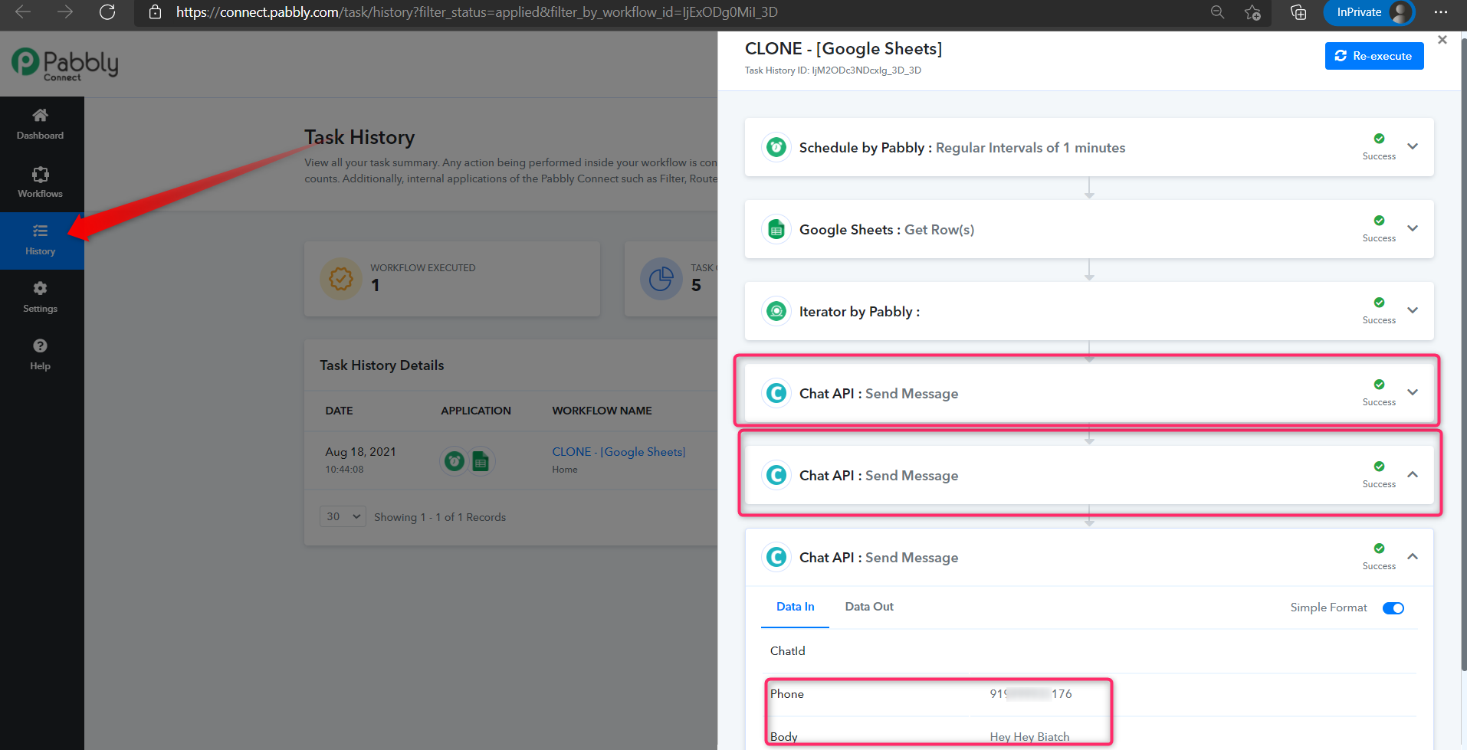Image resolution: width=1467 pixels, height=750 pixels.
Task: Click the zoom magnifier icon in address bar
Action: click(x=1217, y=12)
